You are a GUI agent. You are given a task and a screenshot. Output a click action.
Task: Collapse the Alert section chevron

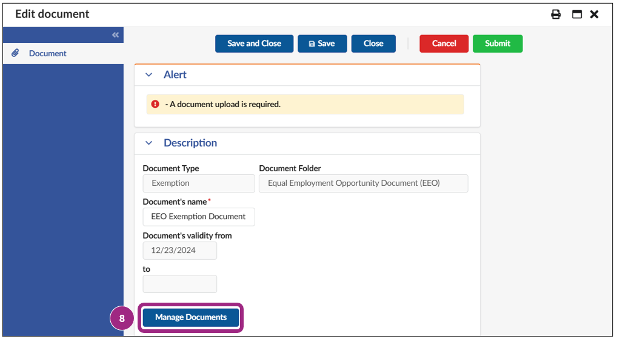tap(148, 74)
